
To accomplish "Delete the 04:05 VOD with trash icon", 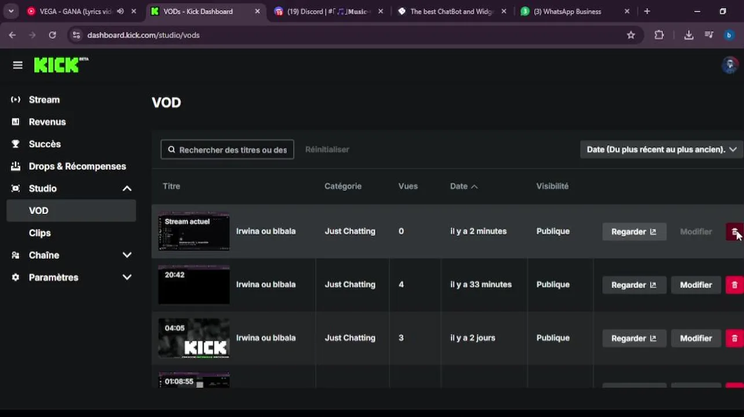I will (734, 338).
